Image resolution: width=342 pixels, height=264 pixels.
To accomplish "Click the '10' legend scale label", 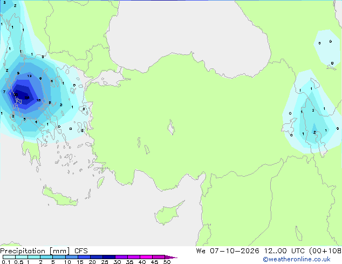I will (x=67, y=262).
